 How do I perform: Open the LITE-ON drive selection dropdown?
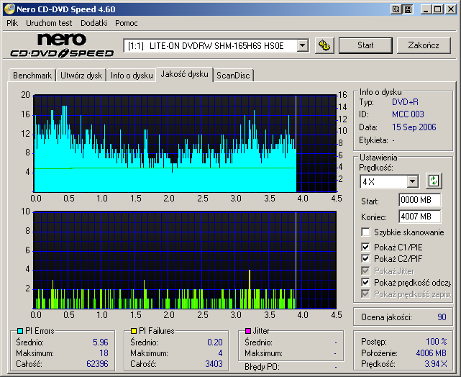(x=302, y=45)
